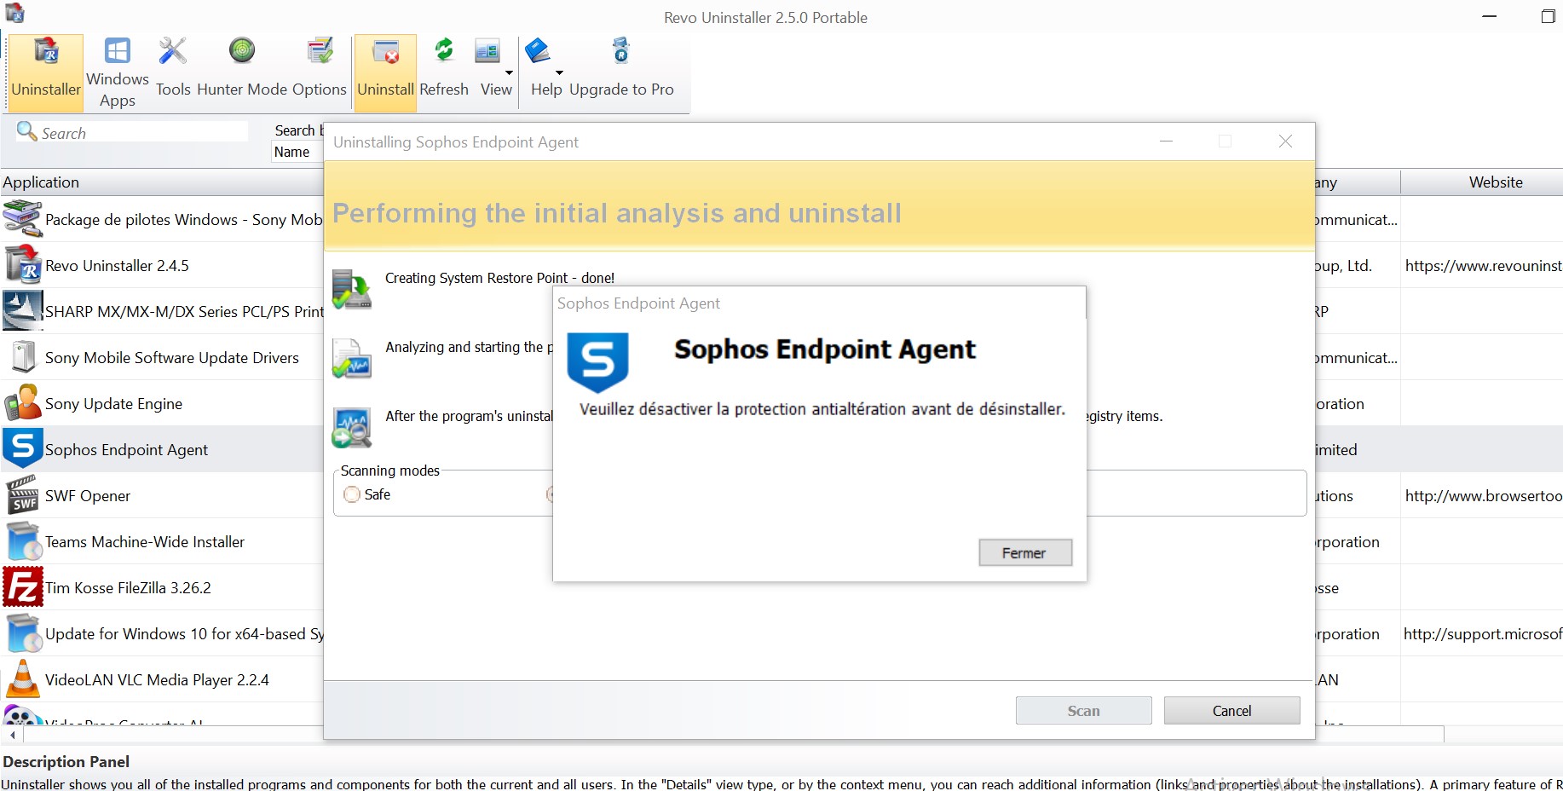Minimize the Uninstalling Sophos window
The image size is (1563, 791).
pyautogui.click(x=1166, y=141)
